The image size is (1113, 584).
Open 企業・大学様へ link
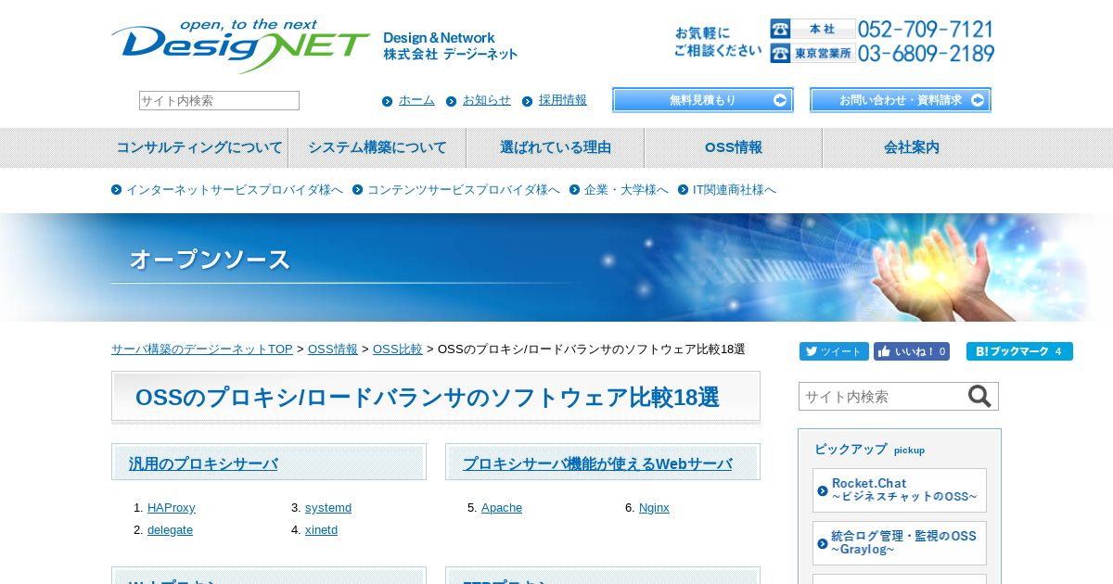click(x=626, y=190)
